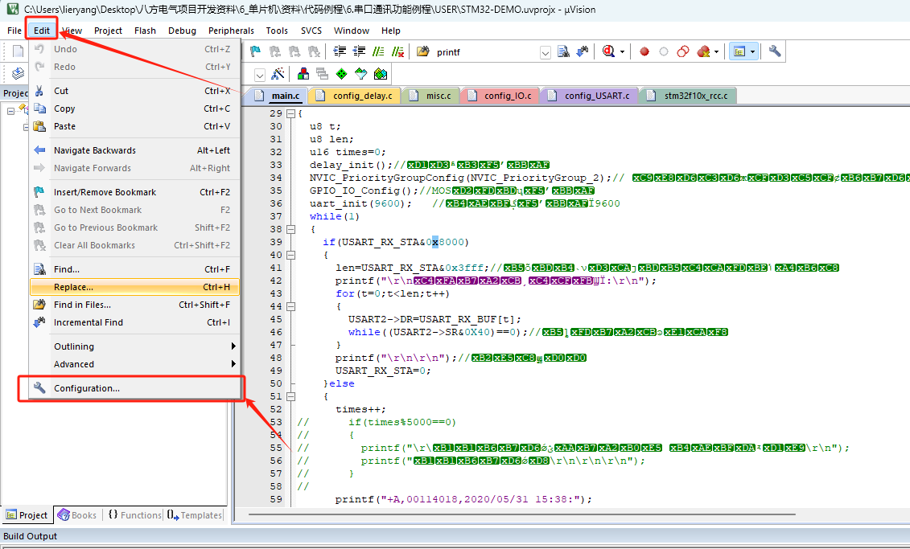
Task: Click Incremental Find in Edit menu
Action: click(134, 322)
